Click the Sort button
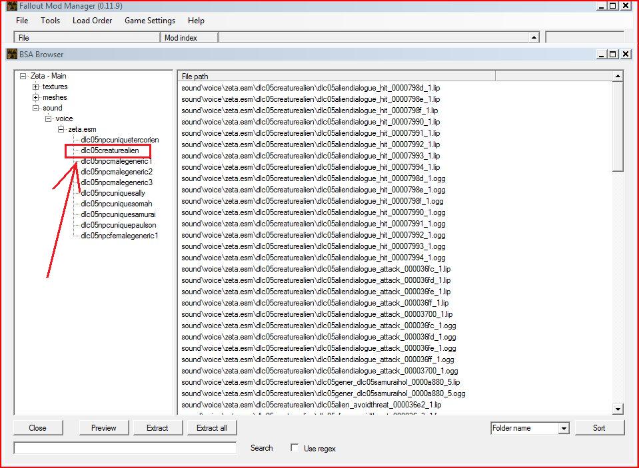The image size is (639, 468). click(600, 427)
